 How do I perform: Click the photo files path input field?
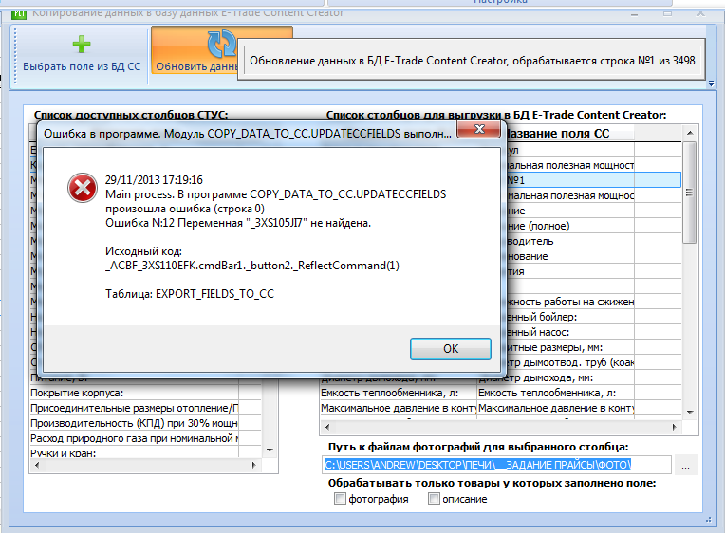pos(496,465)
